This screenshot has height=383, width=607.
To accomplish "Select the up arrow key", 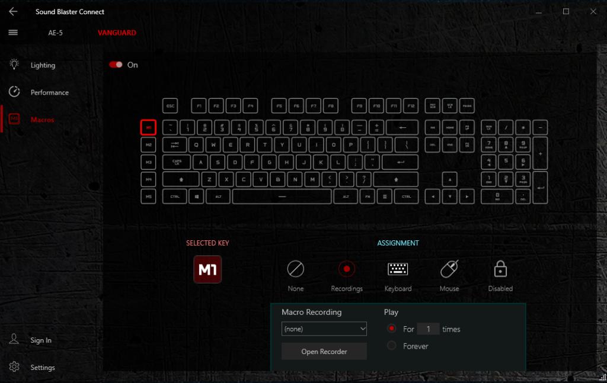I will tap(449, 179).
